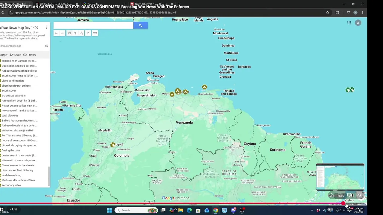Click the Live indicator in video player
This screenshot has height=215, width=383.
coord(13,209)
